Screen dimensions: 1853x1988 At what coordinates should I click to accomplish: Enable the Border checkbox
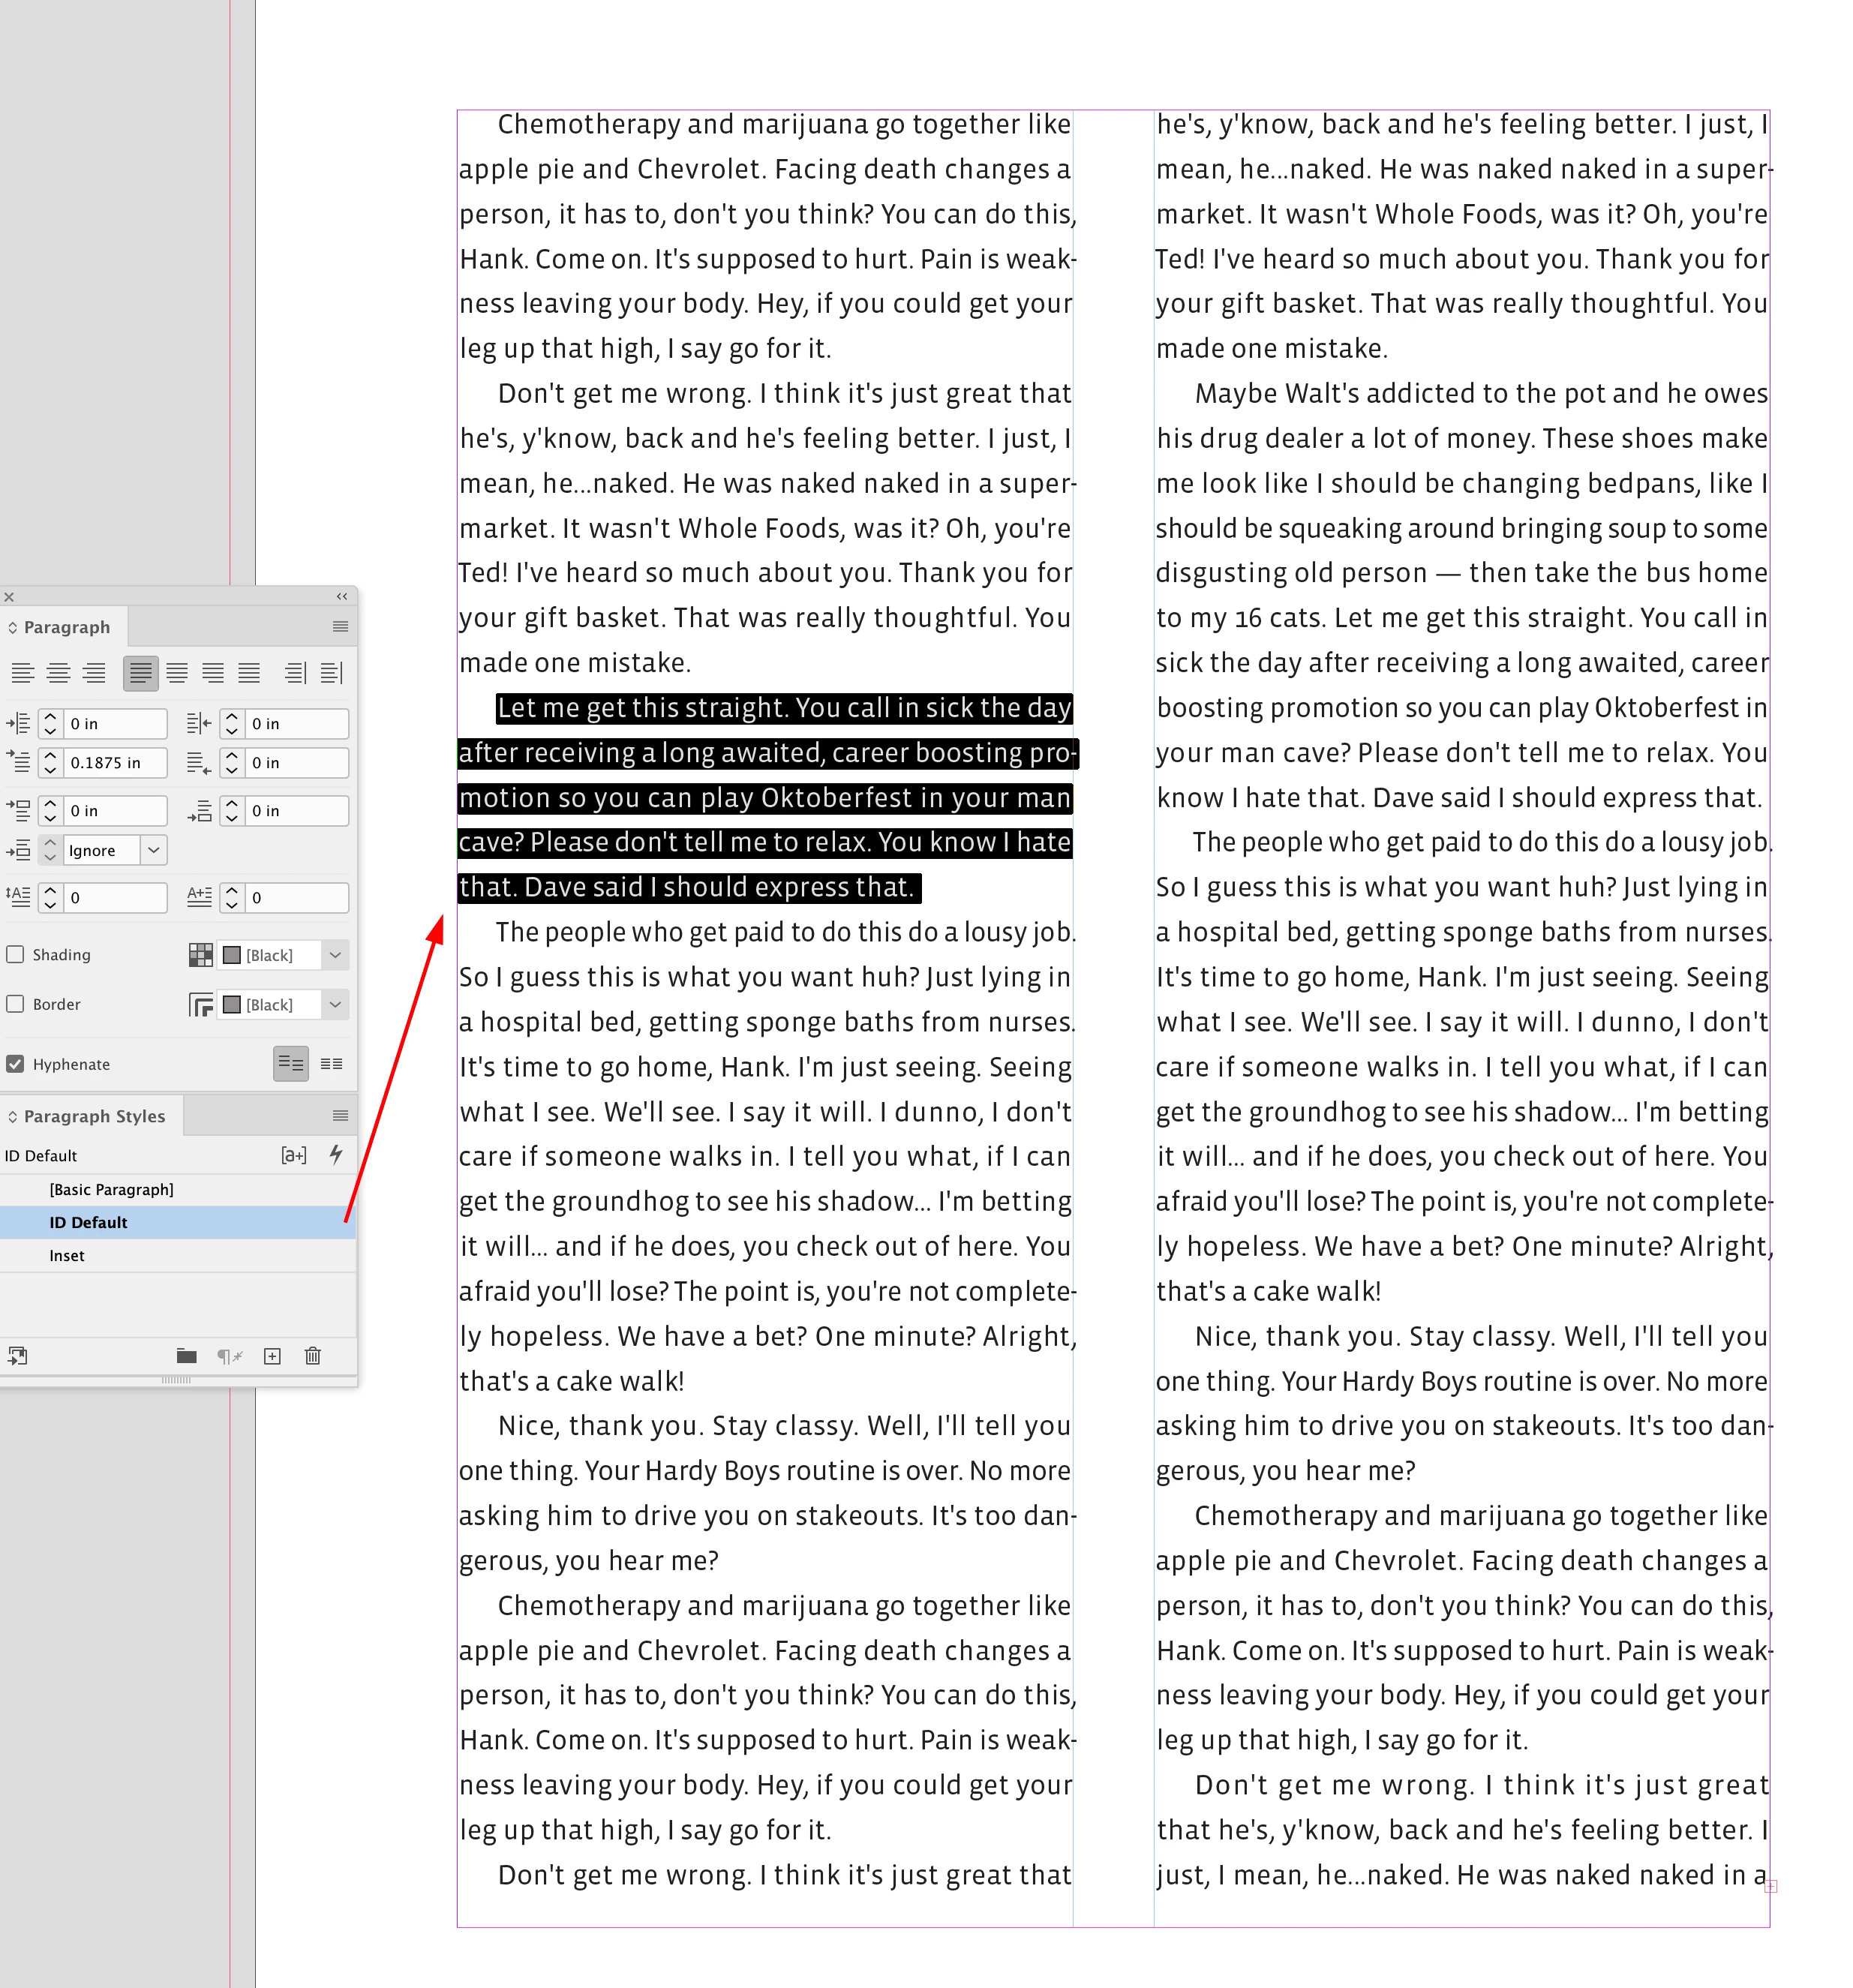pyautogui.click(x=16, y=1004)
